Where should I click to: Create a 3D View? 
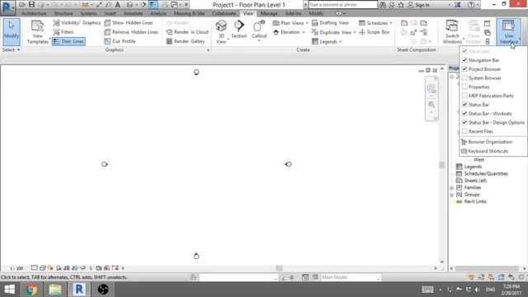tap(221, 32)
